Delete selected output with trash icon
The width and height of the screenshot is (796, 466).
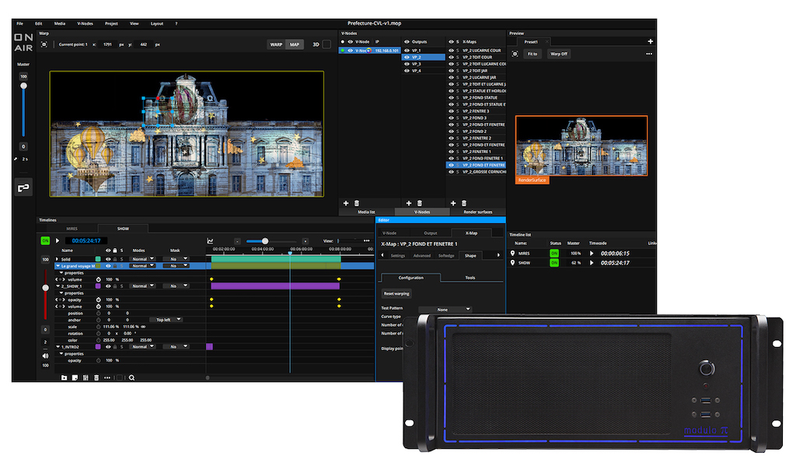tap(419, 203)
